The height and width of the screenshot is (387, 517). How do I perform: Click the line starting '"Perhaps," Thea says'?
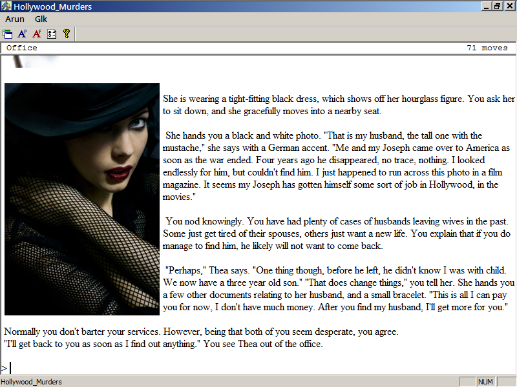coord(335,270)
